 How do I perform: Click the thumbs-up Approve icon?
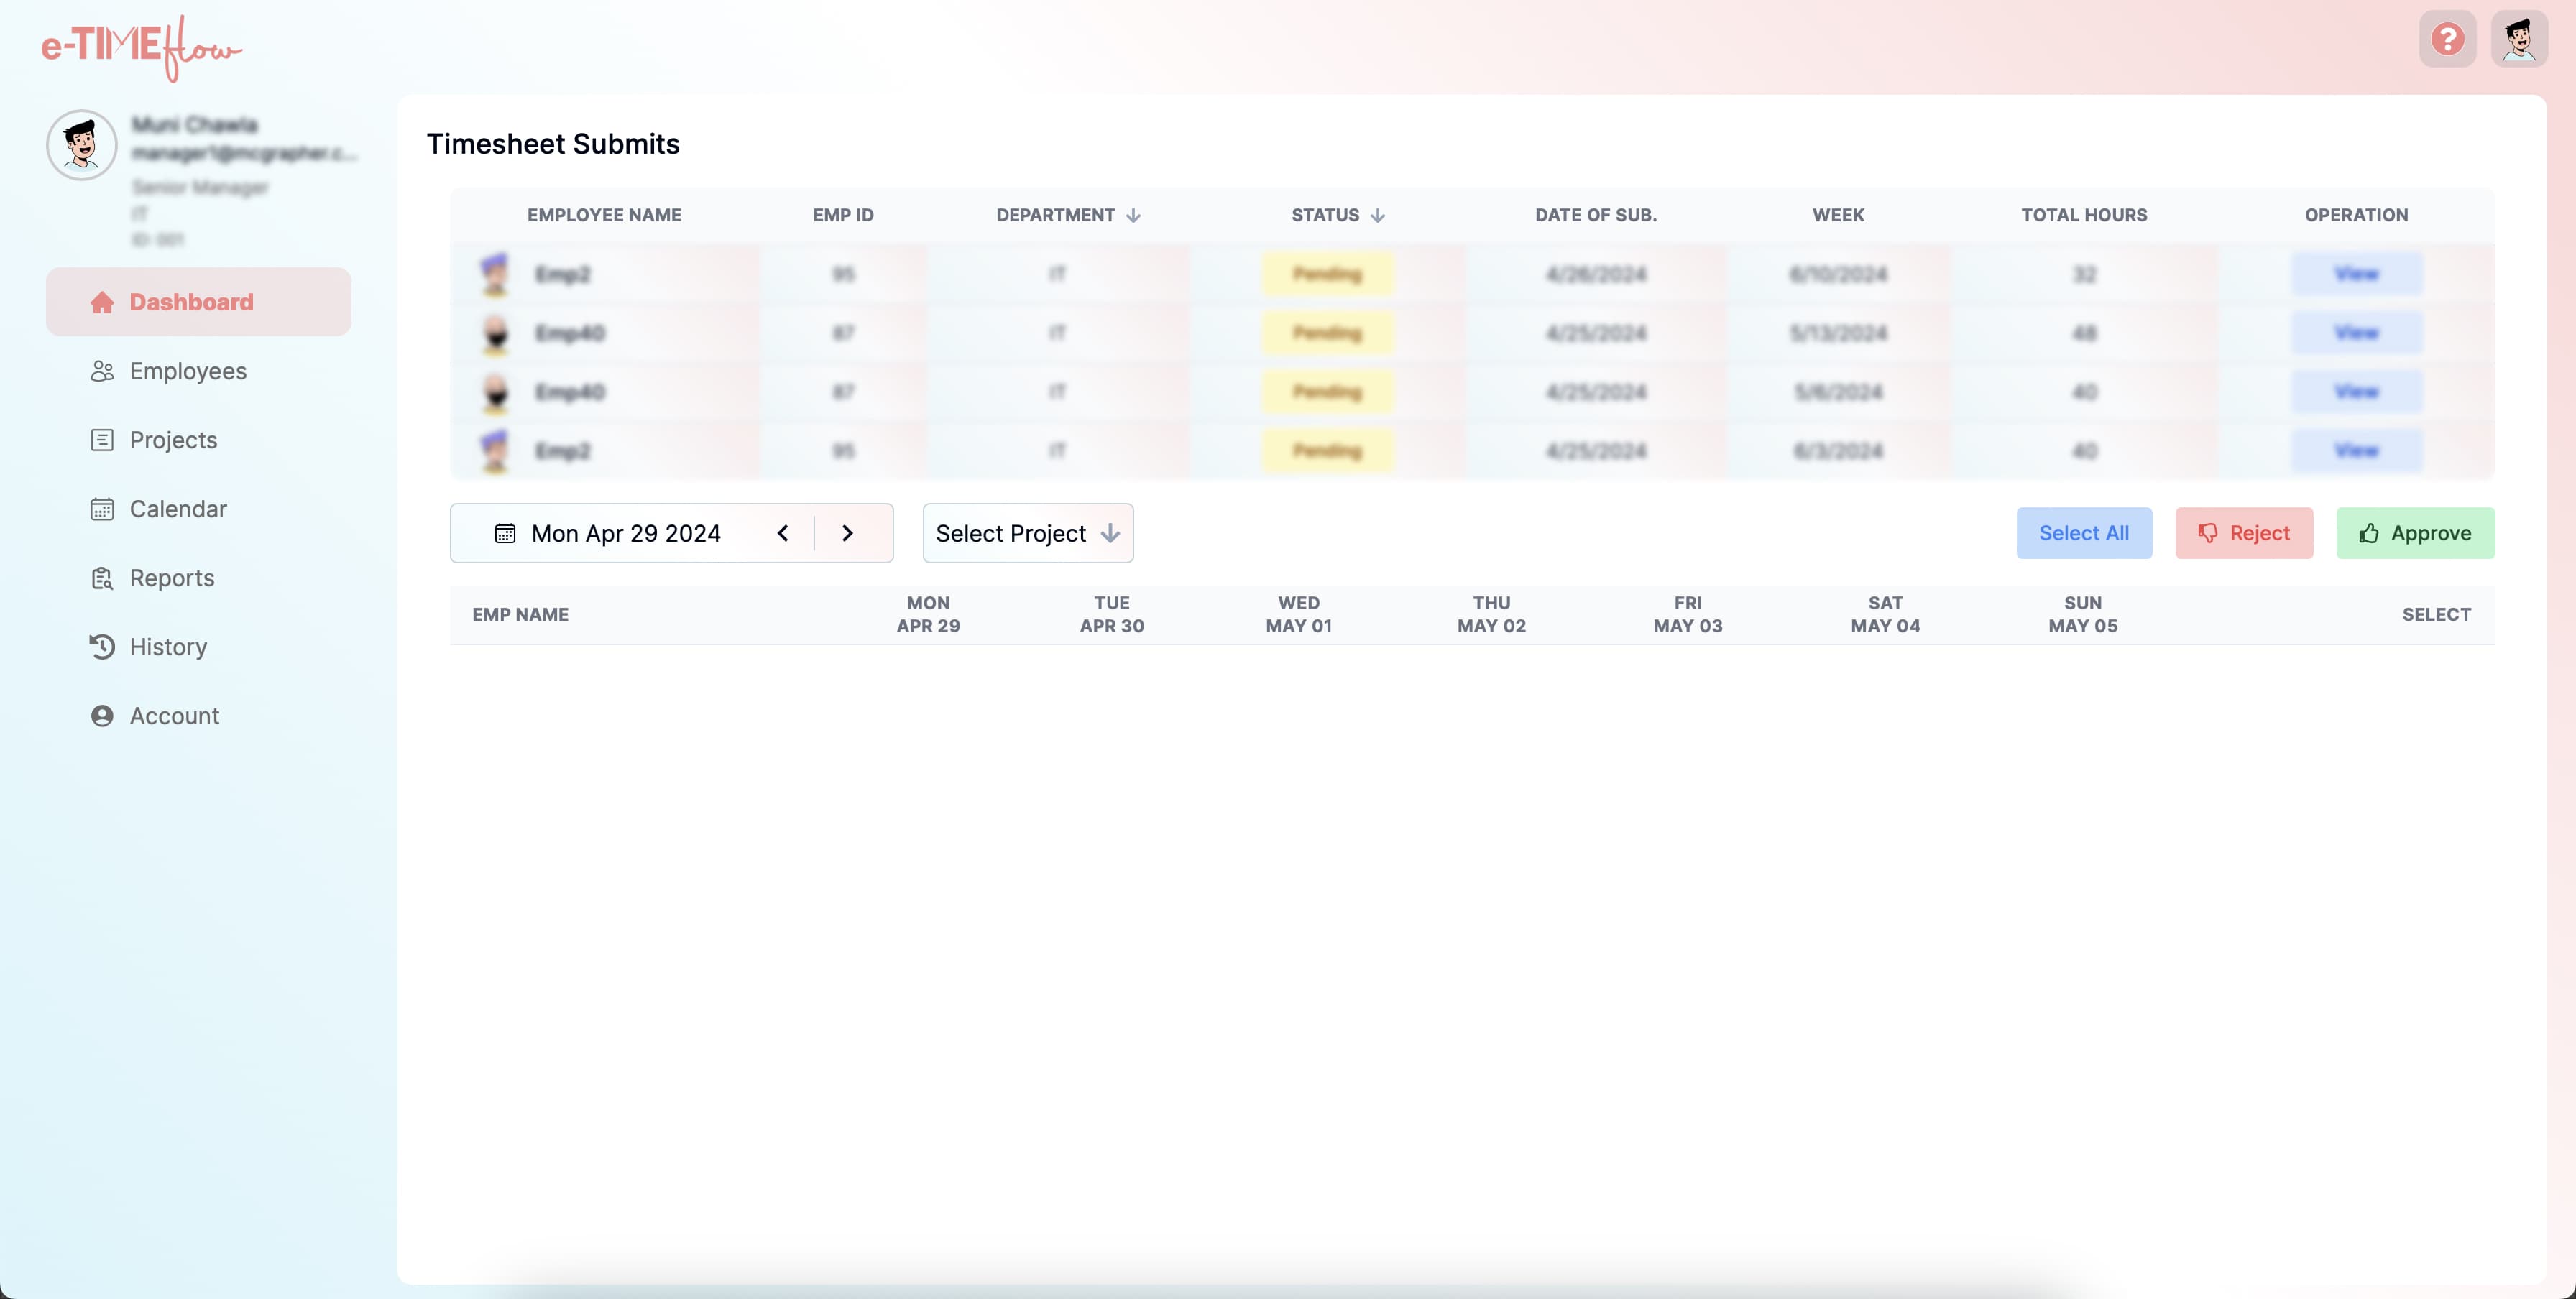click(2368, 532)
